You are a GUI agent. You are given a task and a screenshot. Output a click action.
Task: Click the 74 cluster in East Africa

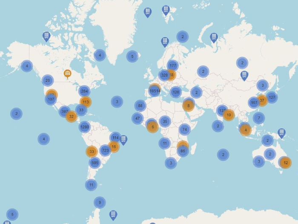pos(184,130)
